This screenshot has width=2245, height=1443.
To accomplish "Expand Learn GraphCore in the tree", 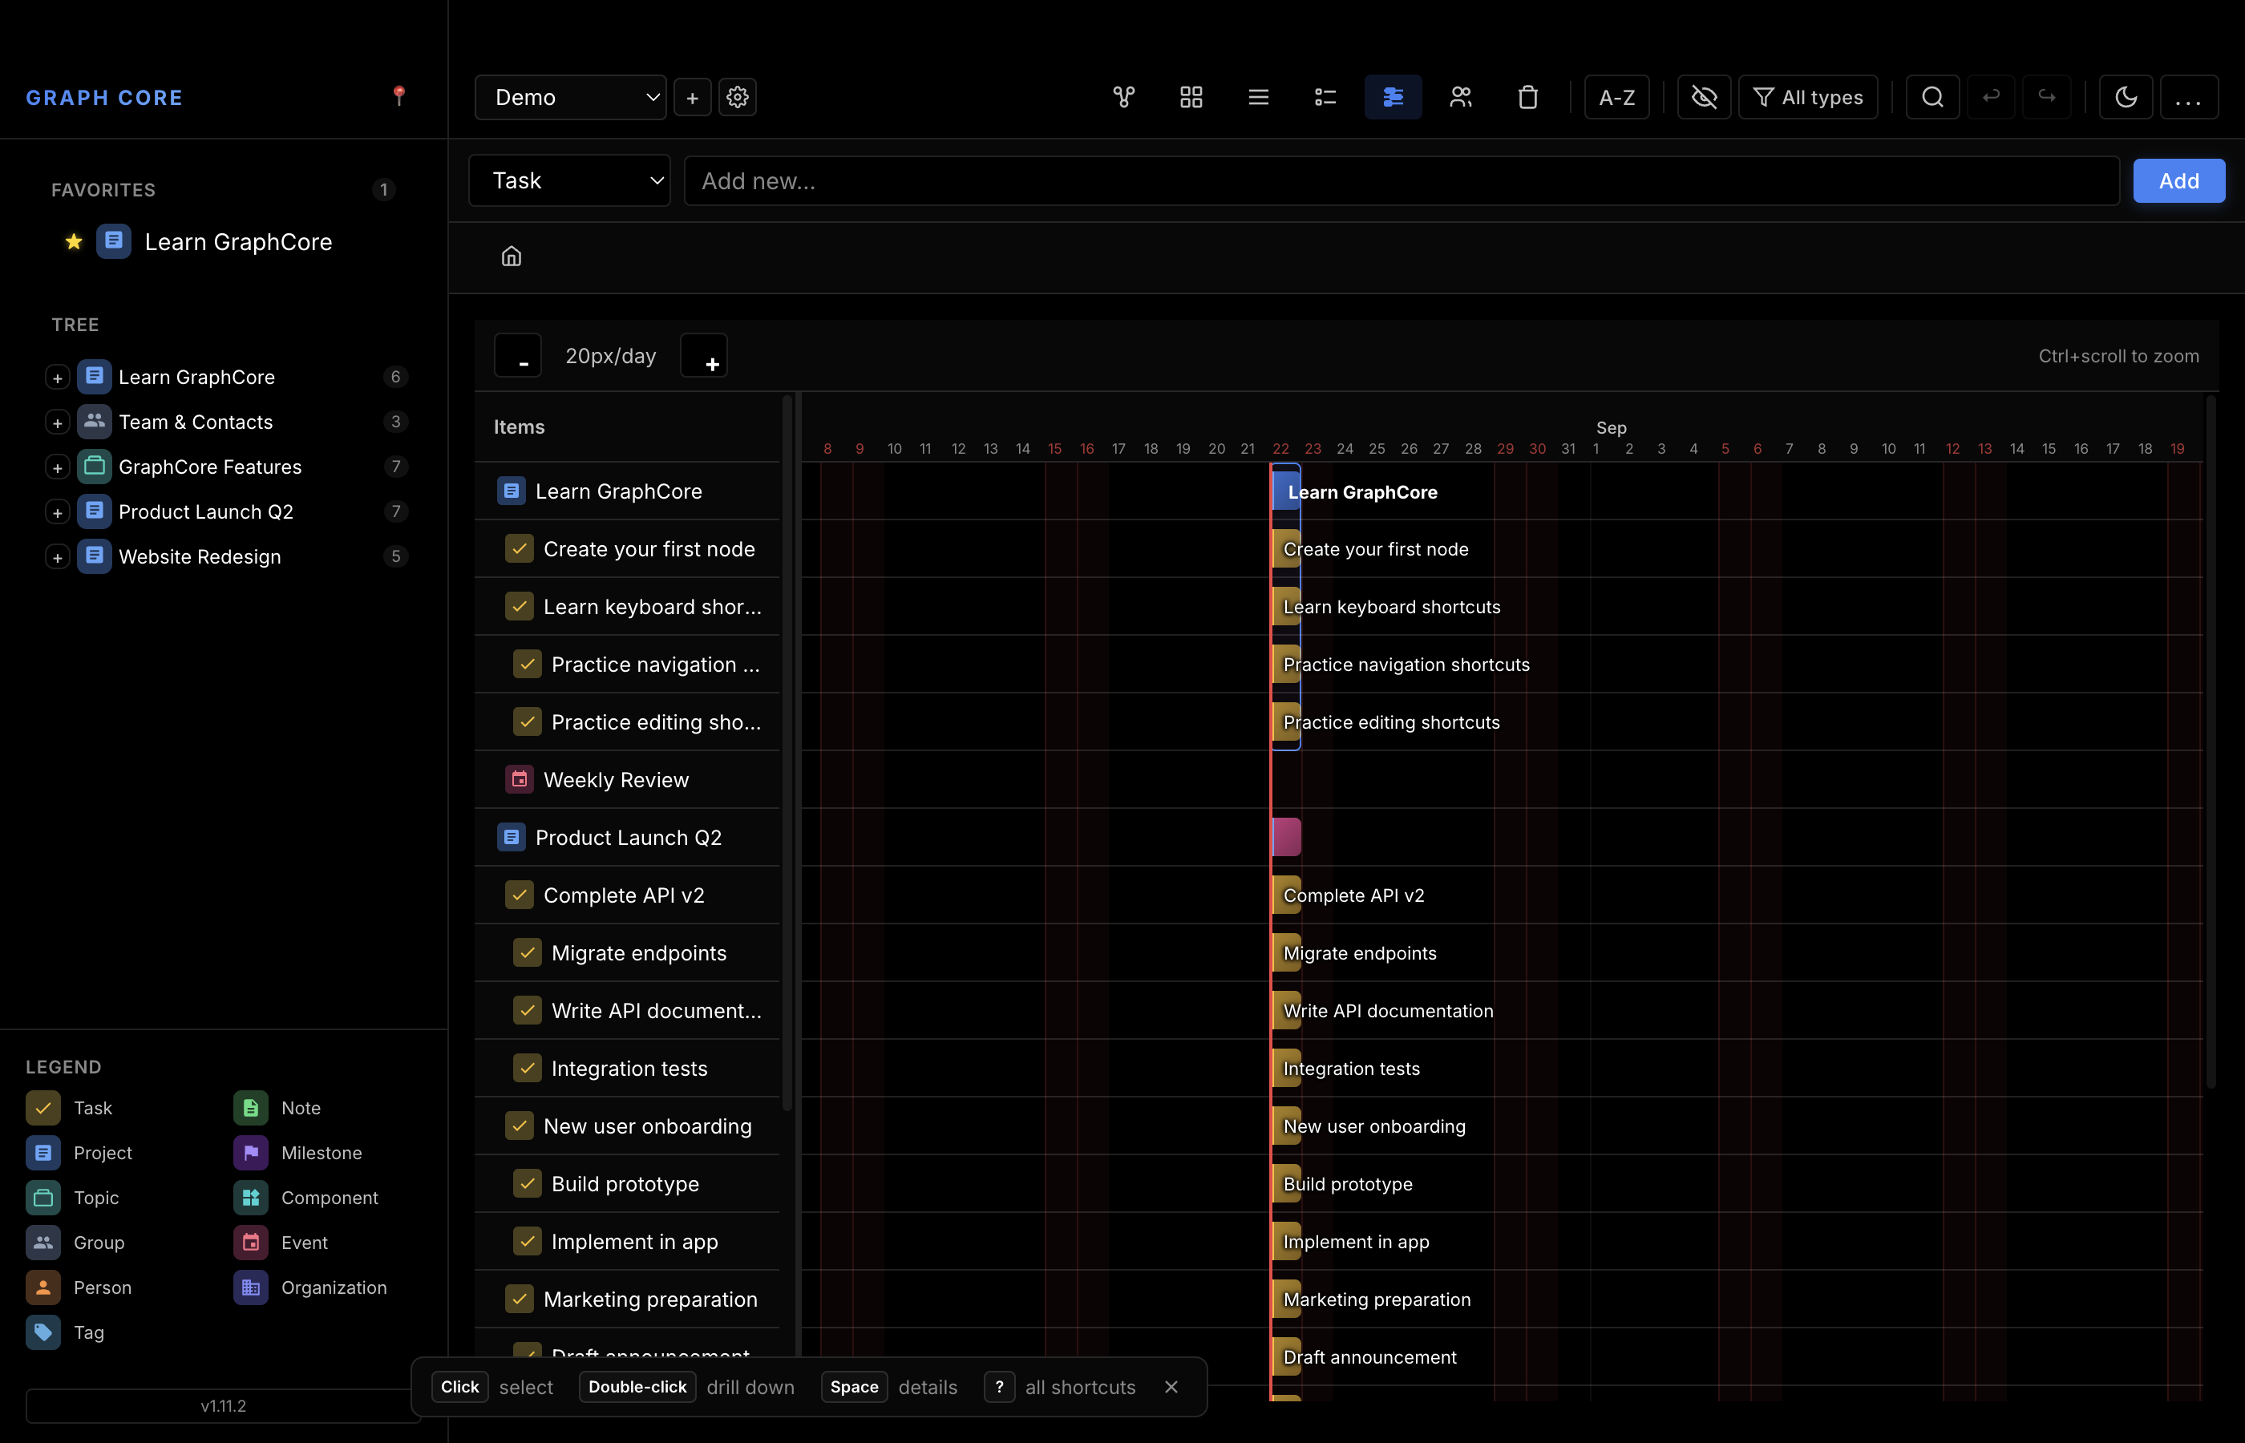I will tap(57, 378).
